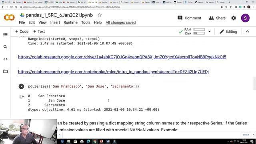Click the Google Drive icon beside notebook title
The height and width of the screenshot is (144, 256).
pos(22,15)
